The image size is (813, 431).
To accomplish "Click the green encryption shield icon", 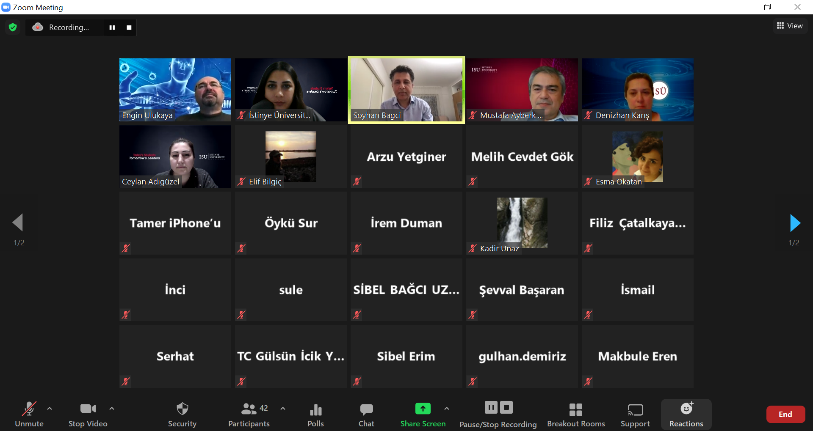I will [13, 27].
